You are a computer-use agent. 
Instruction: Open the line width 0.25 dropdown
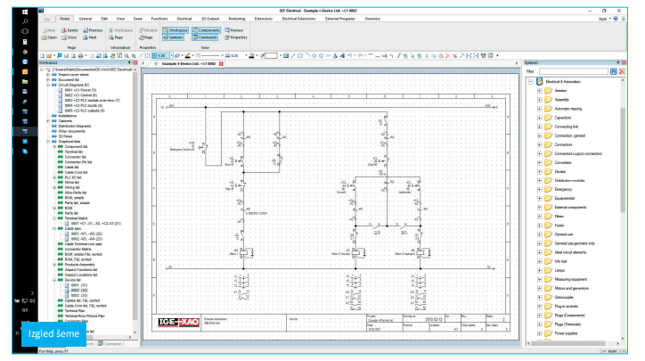click(246, 55)
